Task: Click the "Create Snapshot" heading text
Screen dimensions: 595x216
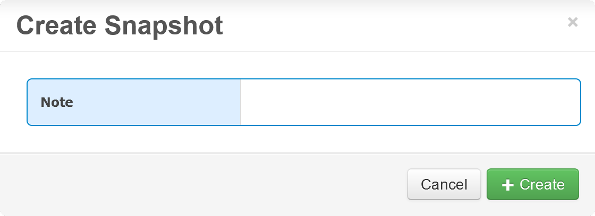Action: [x=120, y=25]
